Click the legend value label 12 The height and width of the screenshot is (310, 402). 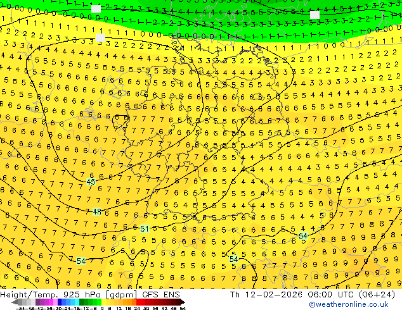tap(119, 308)
